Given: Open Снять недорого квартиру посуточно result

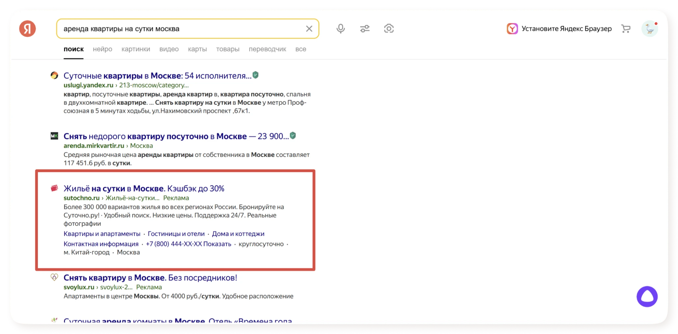Looking at the screenshot, I should [x=176, y=136].
